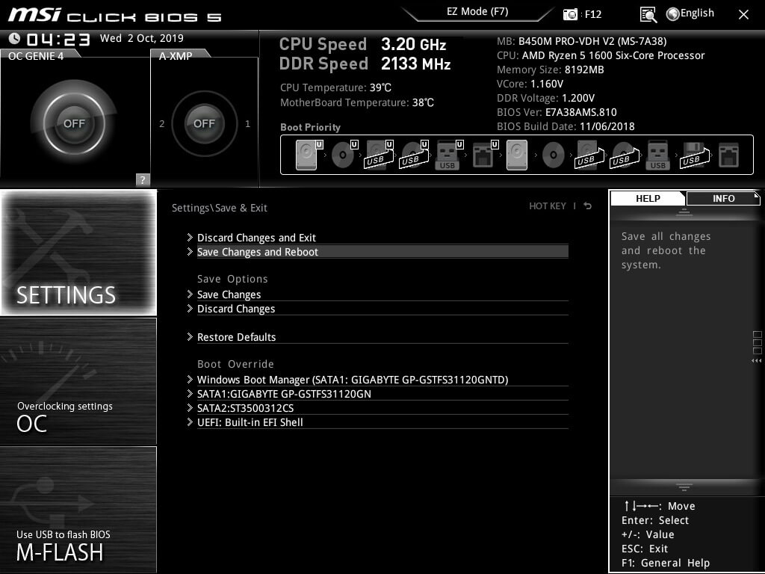Click the DDR Speed 2133 MHz readout
The width and height of the screenshot is (765, 574).
point(365,64)
